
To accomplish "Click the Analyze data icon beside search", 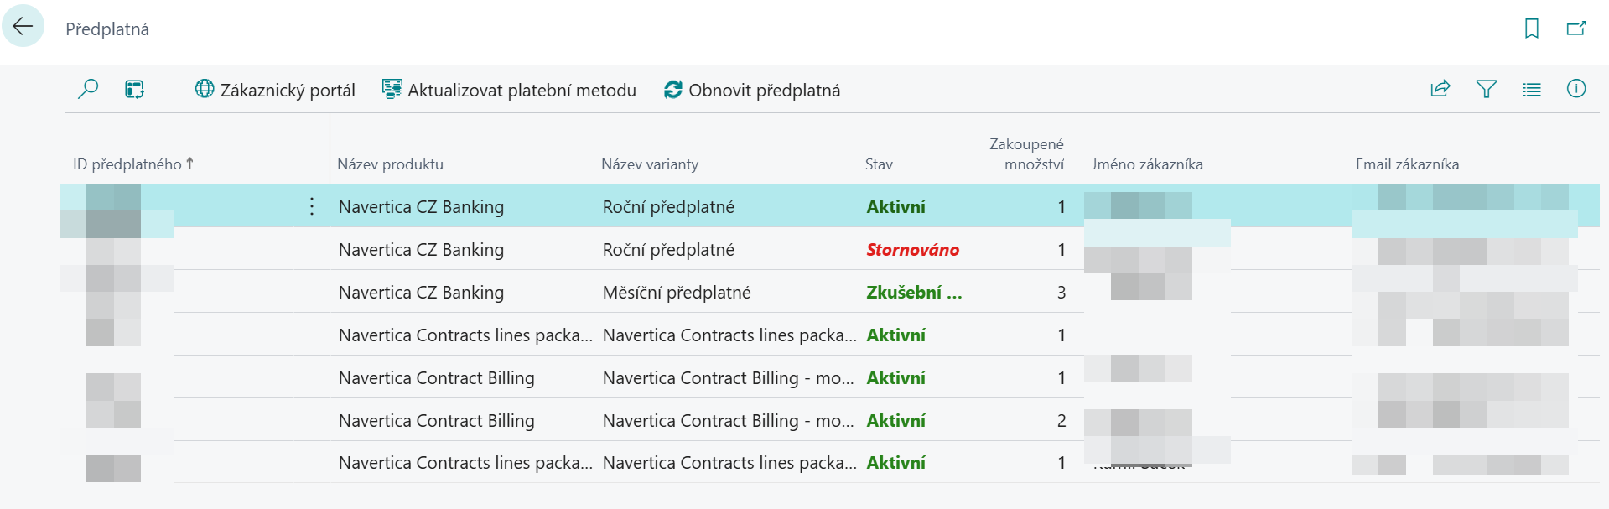I will [134, 88].
